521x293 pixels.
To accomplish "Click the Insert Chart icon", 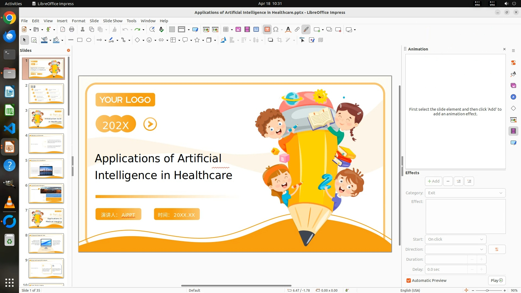I will coord(256,30).
